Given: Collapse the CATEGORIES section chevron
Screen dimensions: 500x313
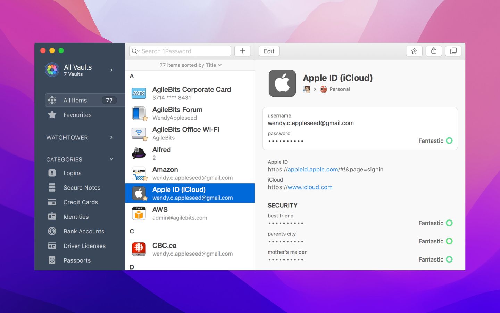Looking at the screenshot, I should (111, 159).
